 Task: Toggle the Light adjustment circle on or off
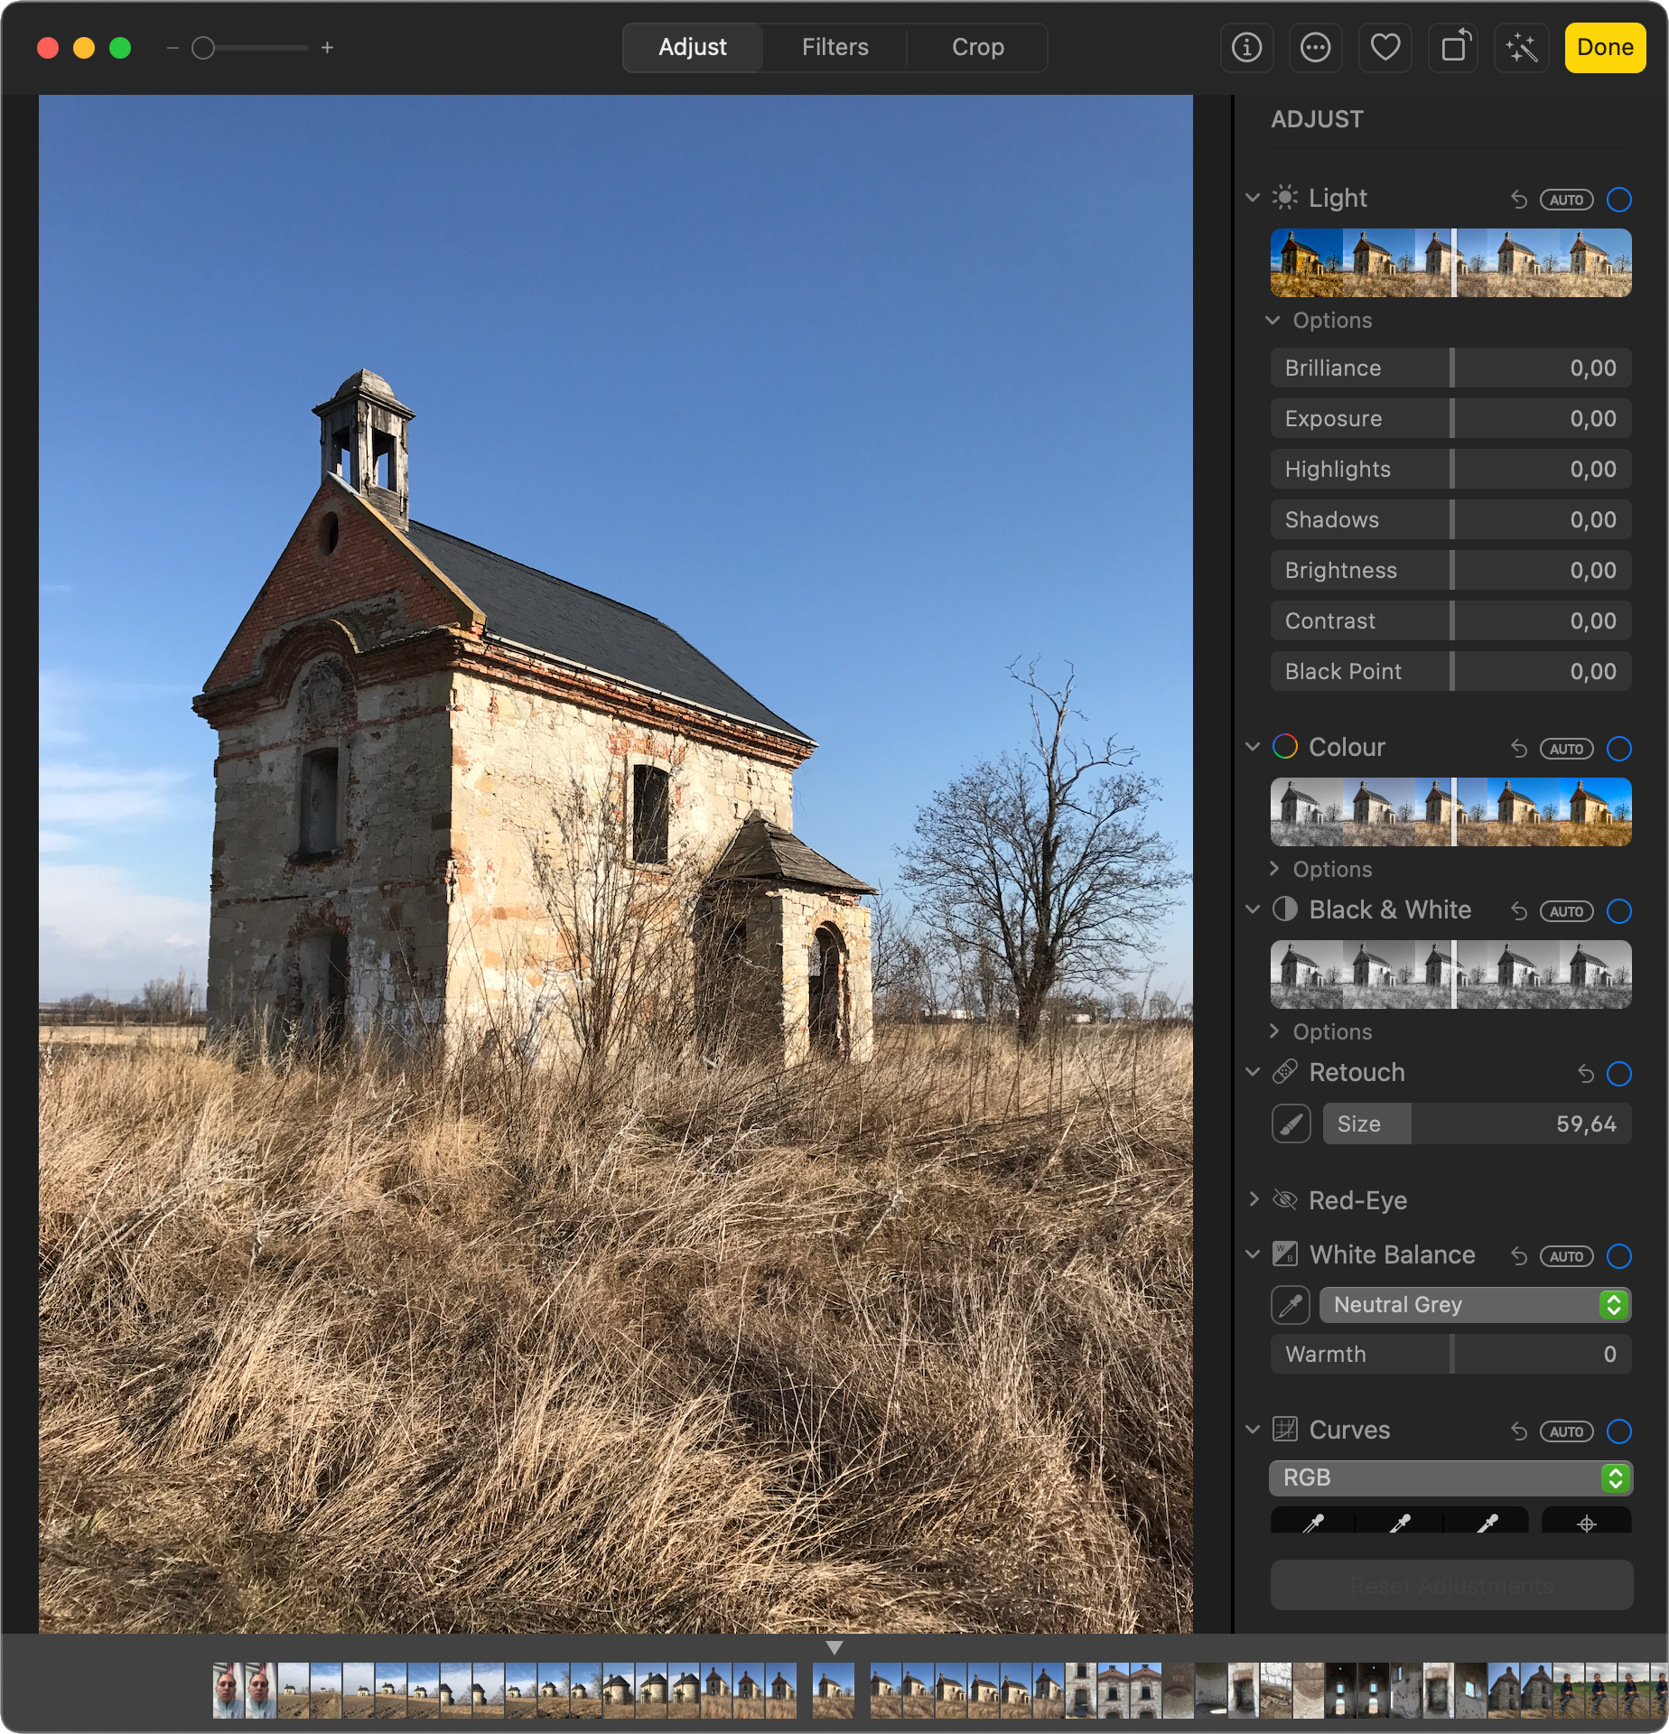(x=1619, y=200)
